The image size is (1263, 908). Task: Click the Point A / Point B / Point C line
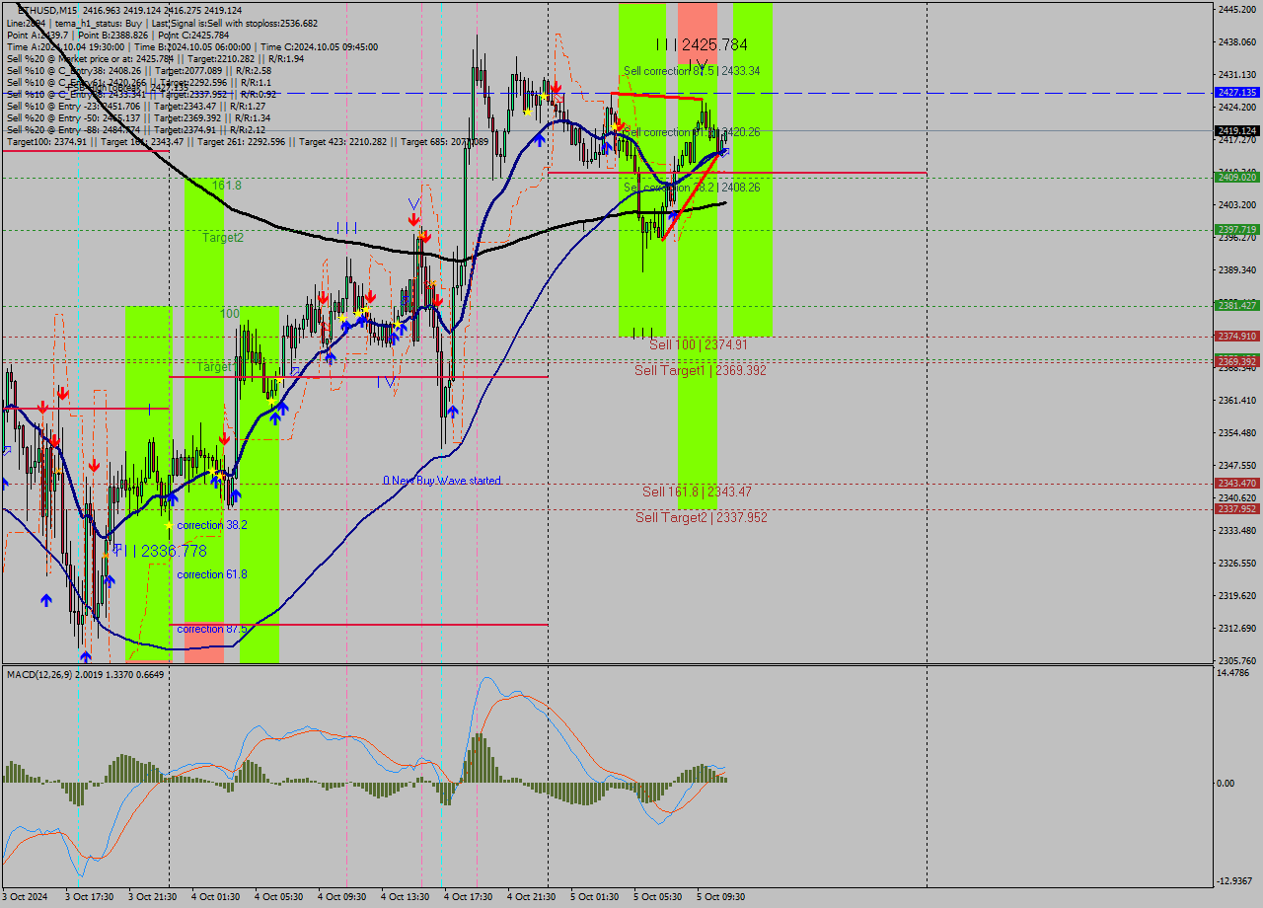117,35
